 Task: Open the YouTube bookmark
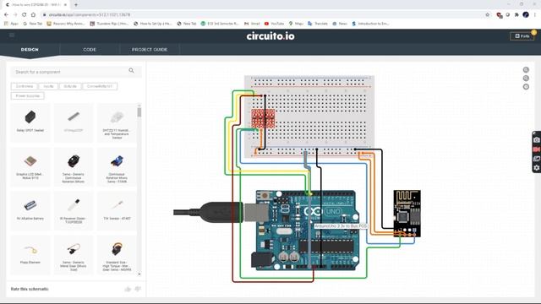[x=274, y=24]
